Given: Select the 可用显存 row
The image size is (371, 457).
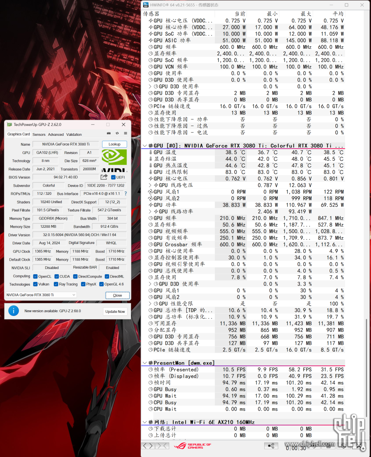Looking at the screenshot, I should (x=243, y=323).
